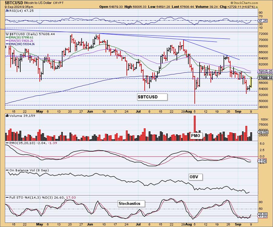The height and width of the screenshot is (227, 273).
Task: Click the EMA(50) 59826.26 legend text
Action: tap(21, 41)
